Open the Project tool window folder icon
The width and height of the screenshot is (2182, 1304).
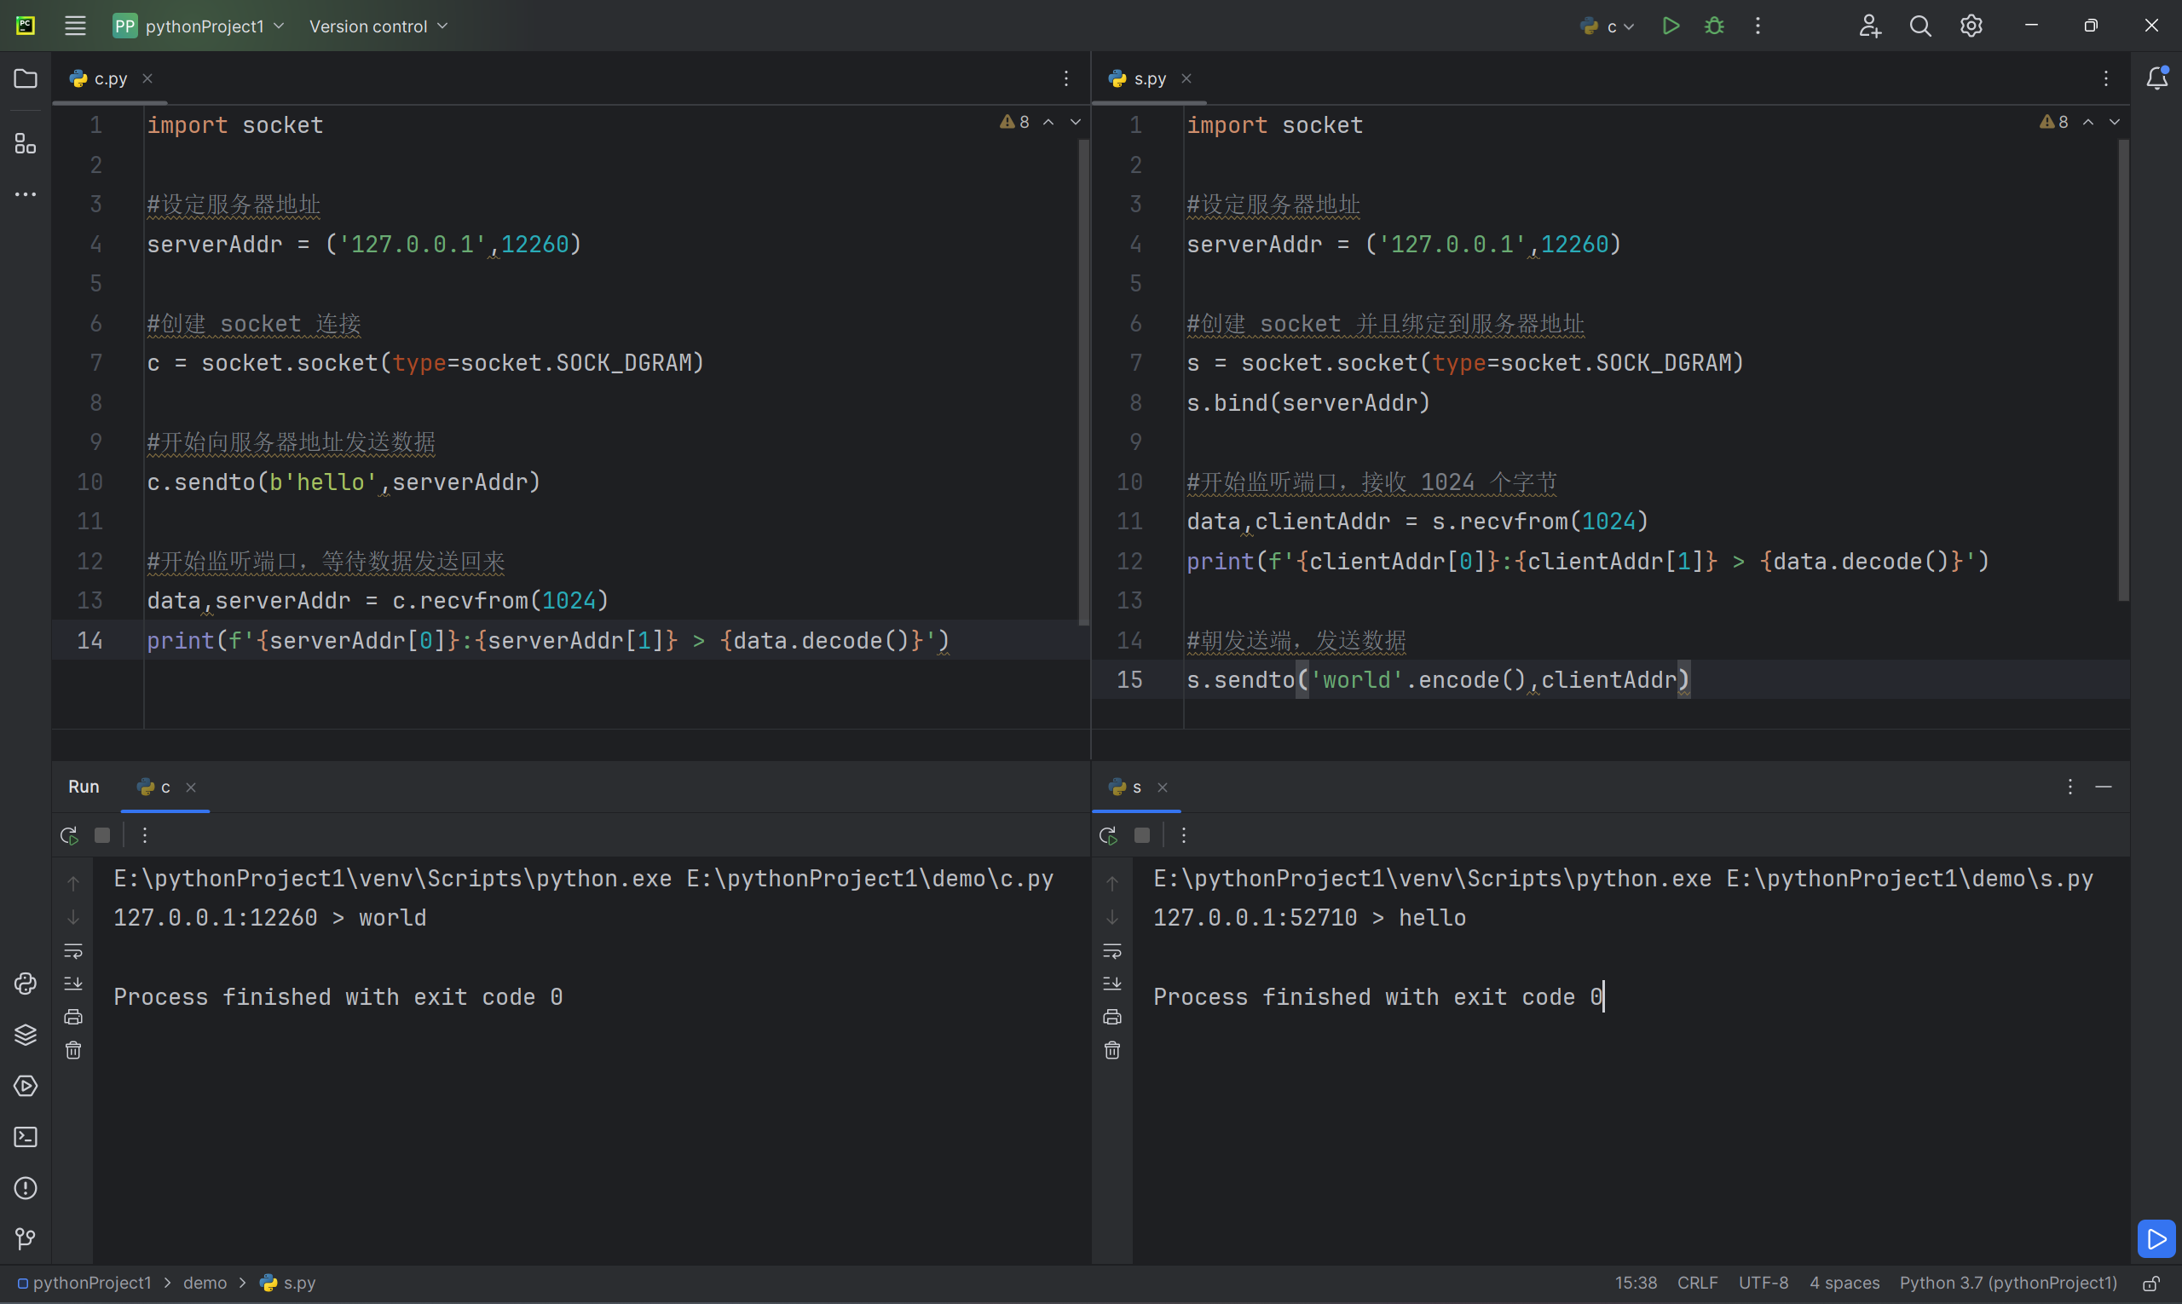click(26, 79)
